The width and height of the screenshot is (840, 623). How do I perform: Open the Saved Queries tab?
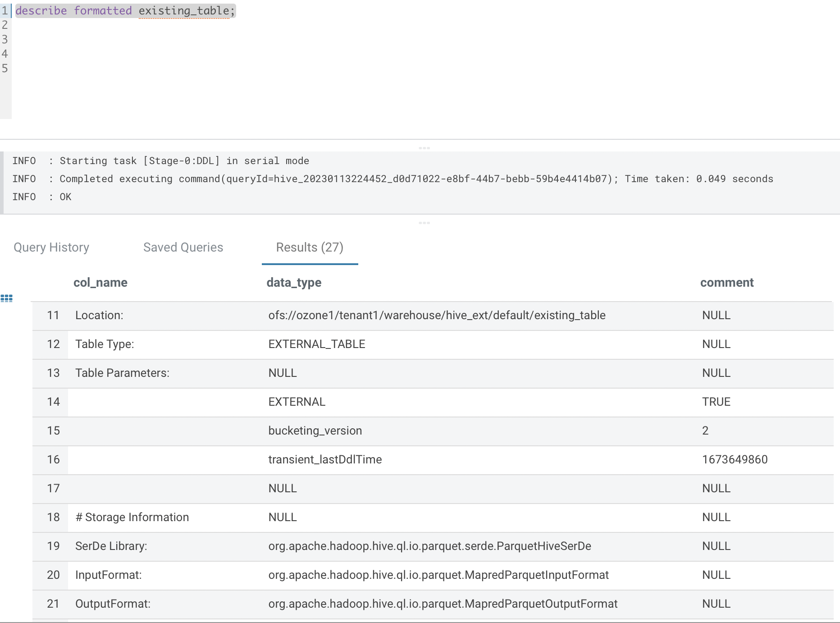(183, 247)
